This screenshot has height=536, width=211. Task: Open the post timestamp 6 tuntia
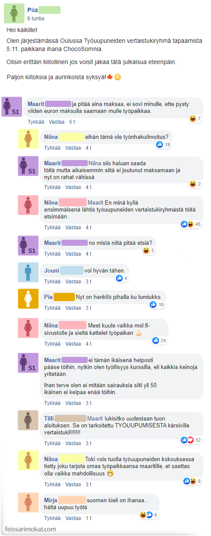[x=35, y=19]
